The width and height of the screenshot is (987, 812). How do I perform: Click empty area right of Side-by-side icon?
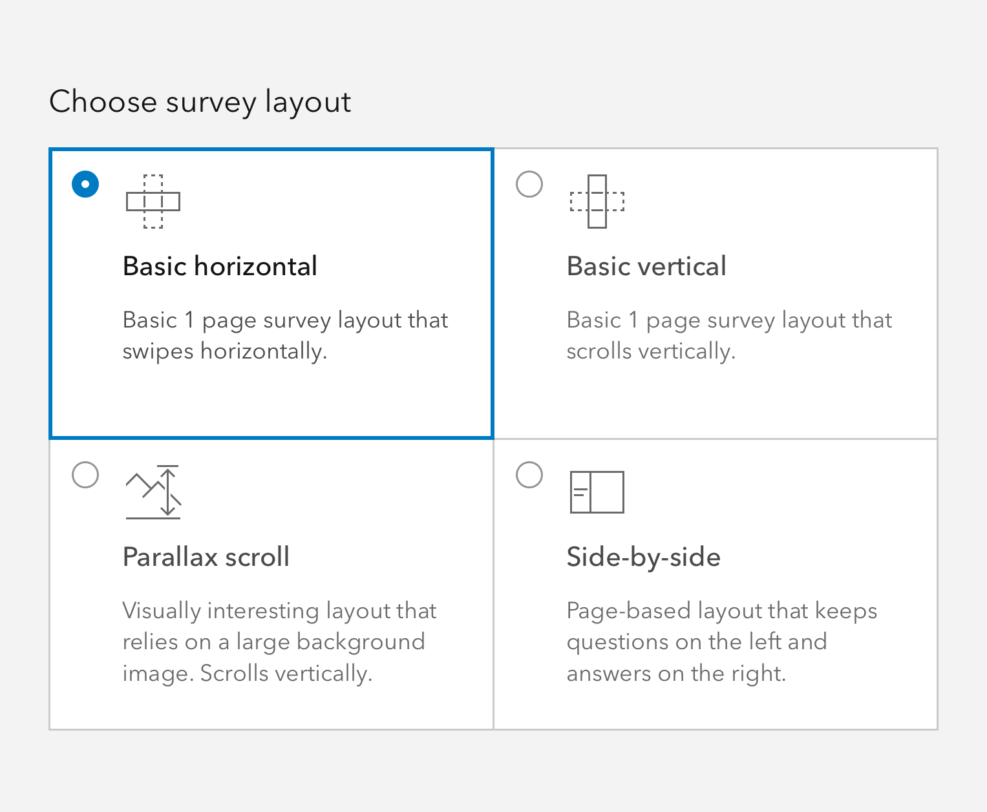pos(776,492)
